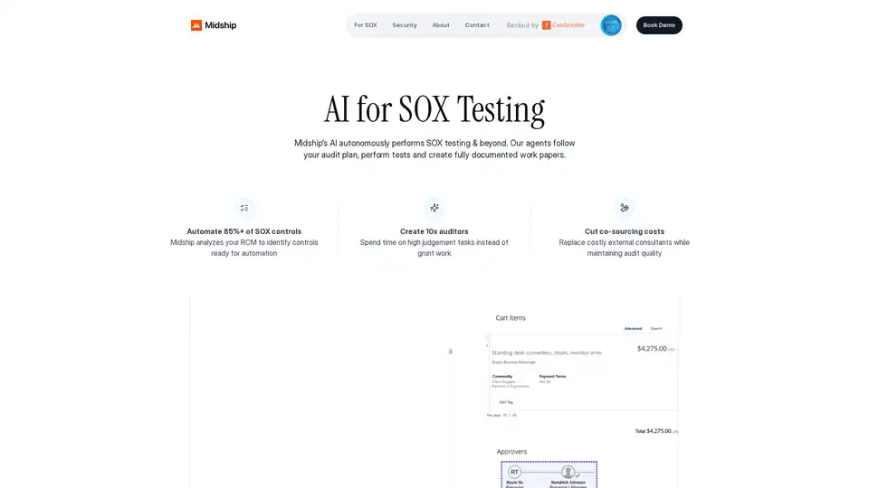Open the About nav link
Screen dimensions: 869x488
tap(441, 25)
